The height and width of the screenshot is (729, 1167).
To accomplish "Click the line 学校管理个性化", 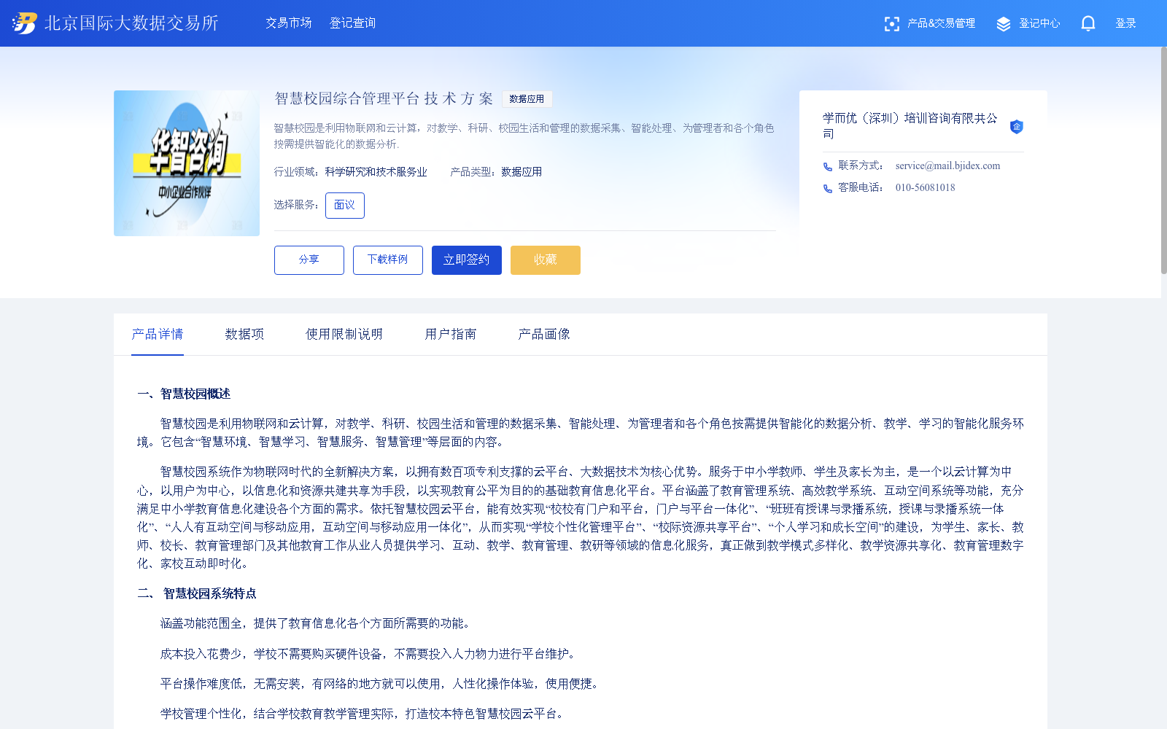I will click(364, 714).
